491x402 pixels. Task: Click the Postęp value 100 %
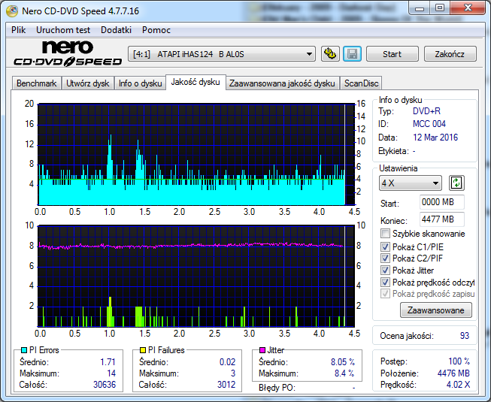tap(459, 361)
